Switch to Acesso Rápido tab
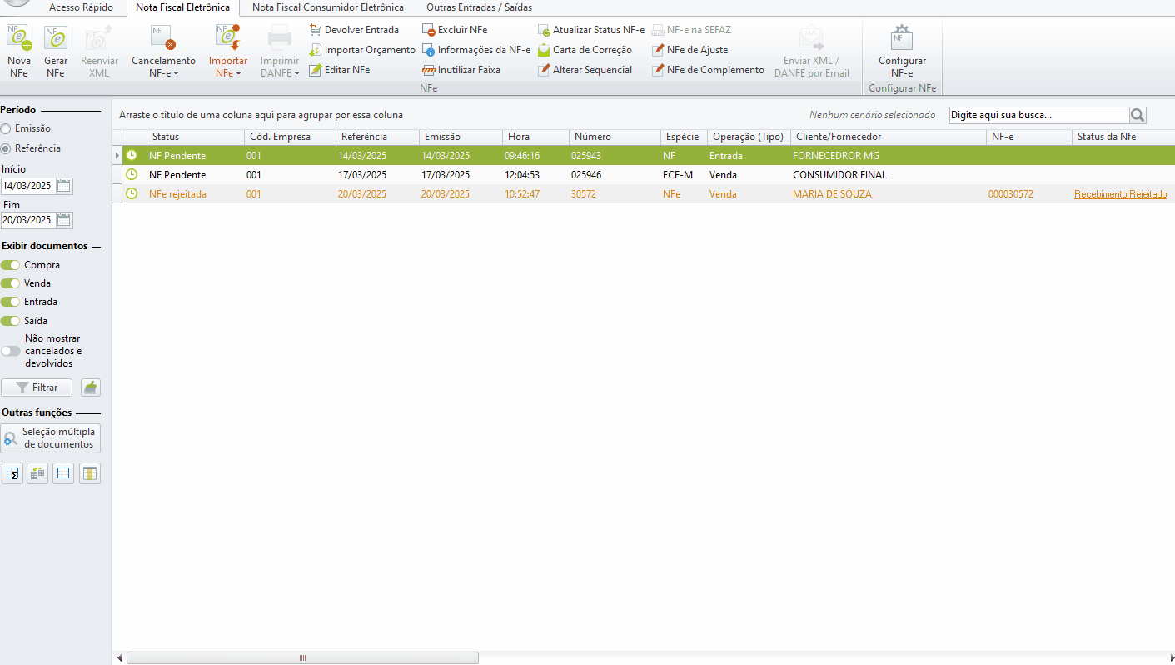Image resolution: width=1175 pixels, height=665 pixels. coord(81,7)
